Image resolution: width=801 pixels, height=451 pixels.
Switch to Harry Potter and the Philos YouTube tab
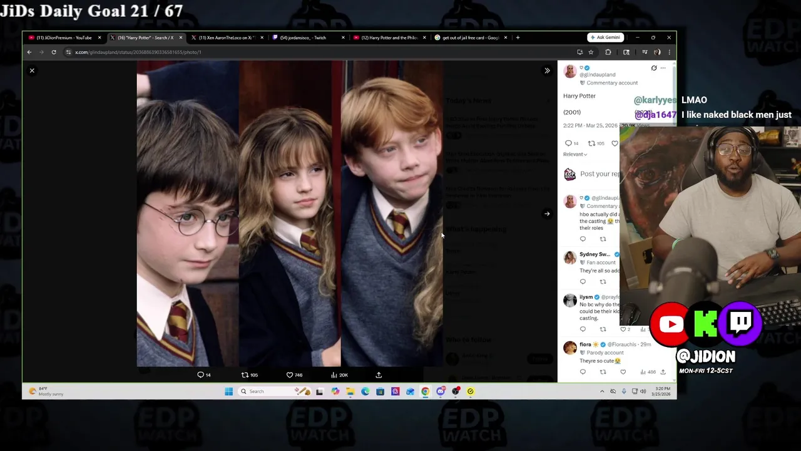(x=388, y=38)
